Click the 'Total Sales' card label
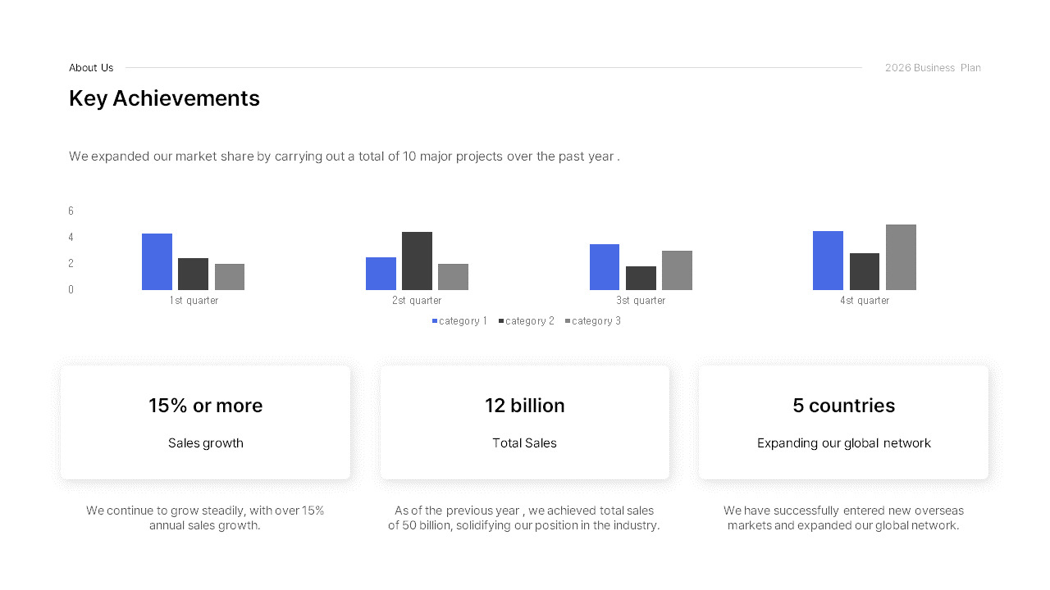The image size is (1050, 590). pos(525,443)
